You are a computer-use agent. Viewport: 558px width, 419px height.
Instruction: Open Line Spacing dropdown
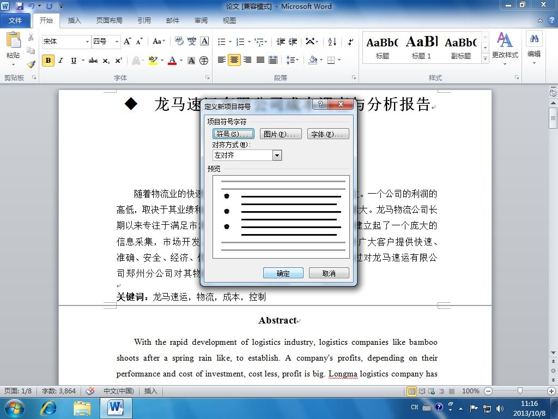(x=293, y=60)
